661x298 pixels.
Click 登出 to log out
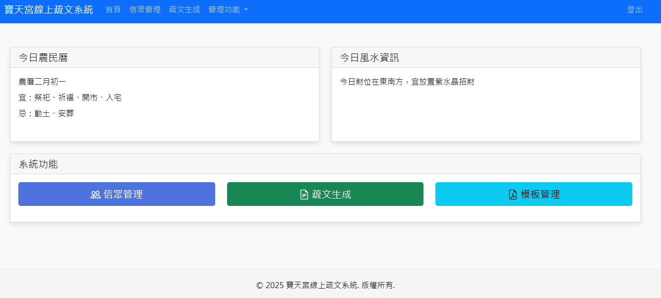[634, 9]
